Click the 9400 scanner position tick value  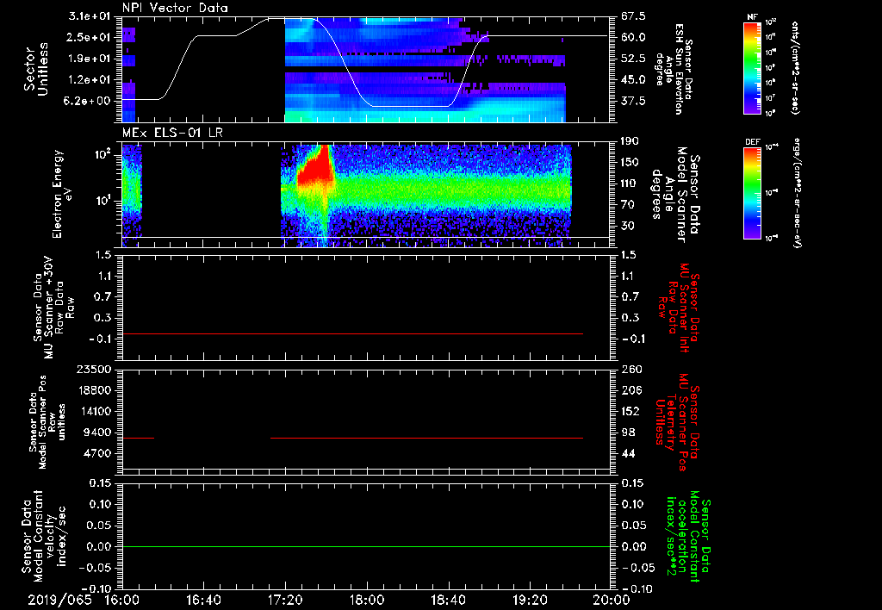(98, 433)
